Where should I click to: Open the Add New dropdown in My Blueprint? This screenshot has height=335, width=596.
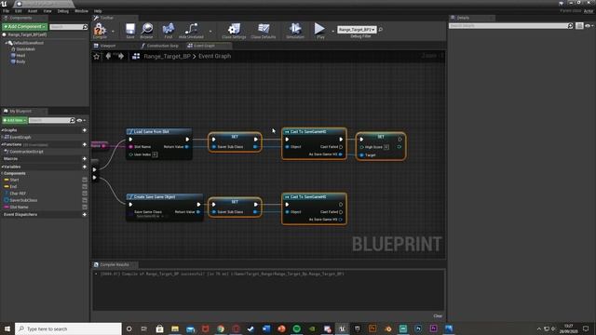(x=15, y=120)
